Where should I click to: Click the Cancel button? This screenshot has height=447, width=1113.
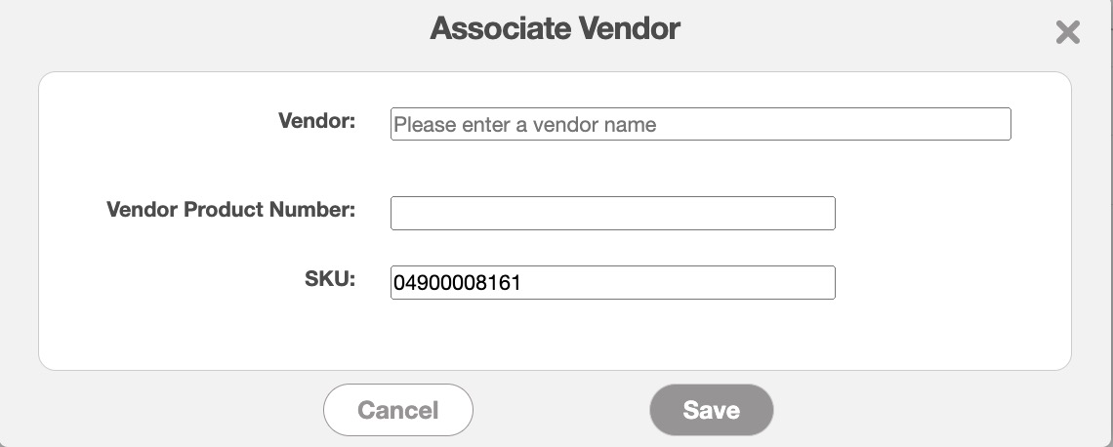pos(397,410)
